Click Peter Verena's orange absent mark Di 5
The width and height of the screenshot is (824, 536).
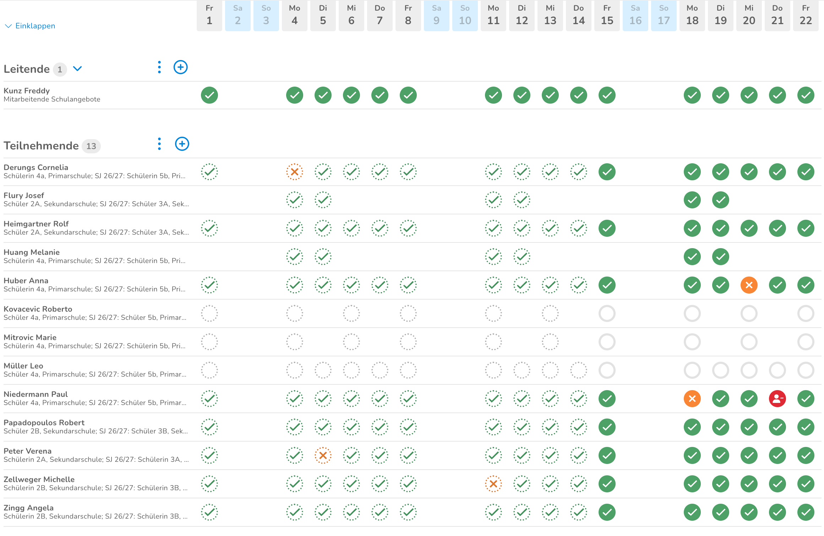[x=323, y=455]
